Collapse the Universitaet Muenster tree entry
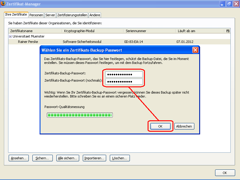240x180 pixels. click(x=10, y=36)
